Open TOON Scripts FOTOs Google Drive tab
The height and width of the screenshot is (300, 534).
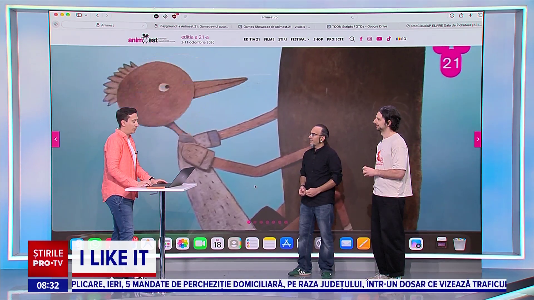click(x=357, y=26)
